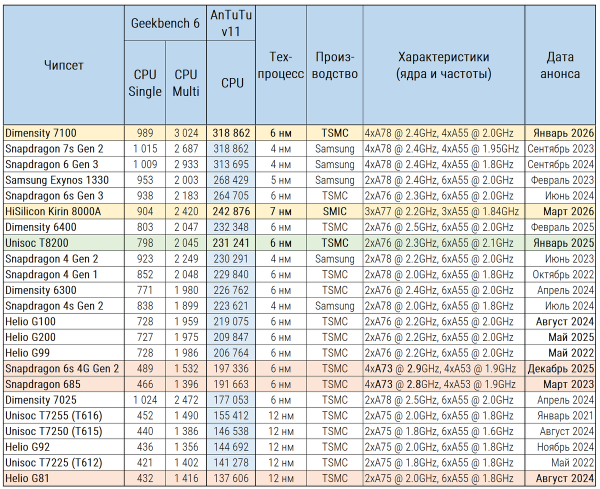The width and height of the screenshot is (600, 489).
Task: Select the "Snapdragon 685" chipset cell
Action: 63,384
